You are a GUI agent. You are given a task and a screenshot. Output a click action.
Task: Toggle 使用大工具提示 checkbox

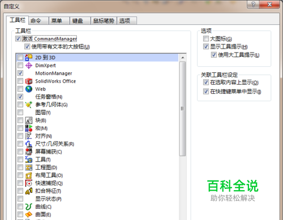[x=214, y=55]
